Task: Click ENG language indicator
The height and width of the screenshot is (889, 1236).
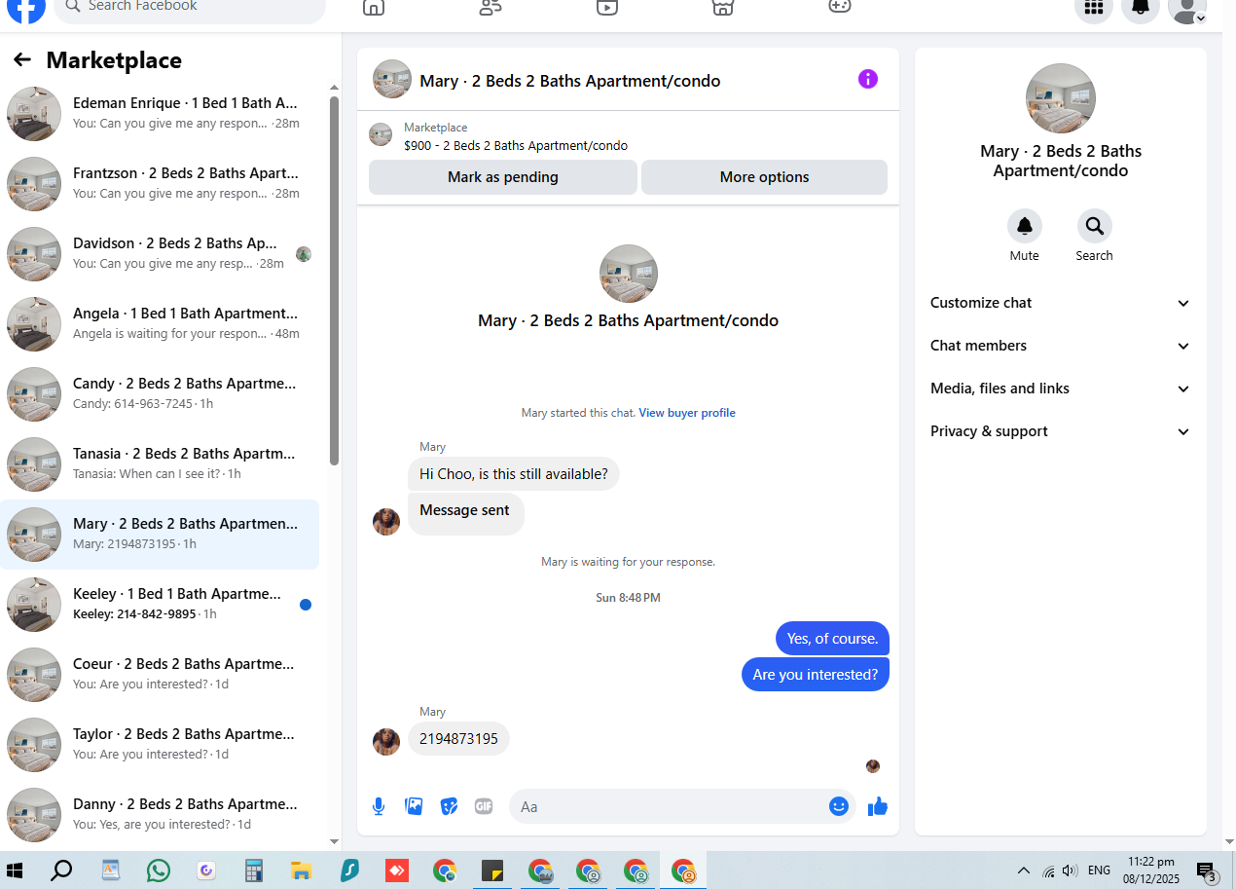Action: pyautogui.click(x=1099, y=870)
